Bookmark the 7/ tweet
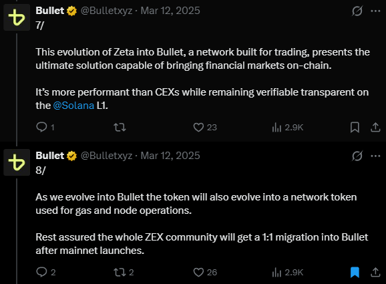 tap(355, 128)
